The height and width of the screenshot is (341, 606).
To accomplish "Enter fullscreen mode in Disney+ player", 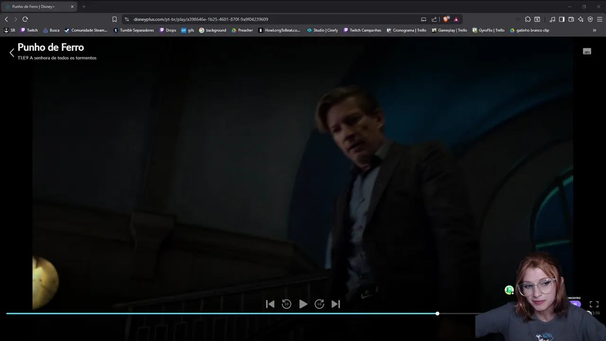I will pos(594,304).
